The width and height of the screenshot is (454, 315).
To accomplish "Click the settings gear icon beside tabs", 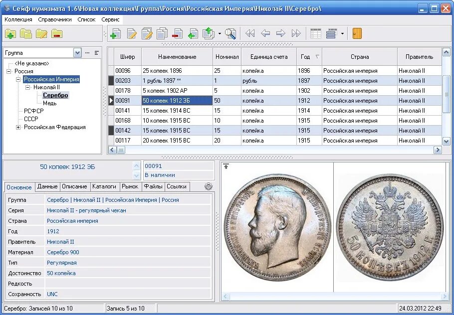I will coord(209,186).
